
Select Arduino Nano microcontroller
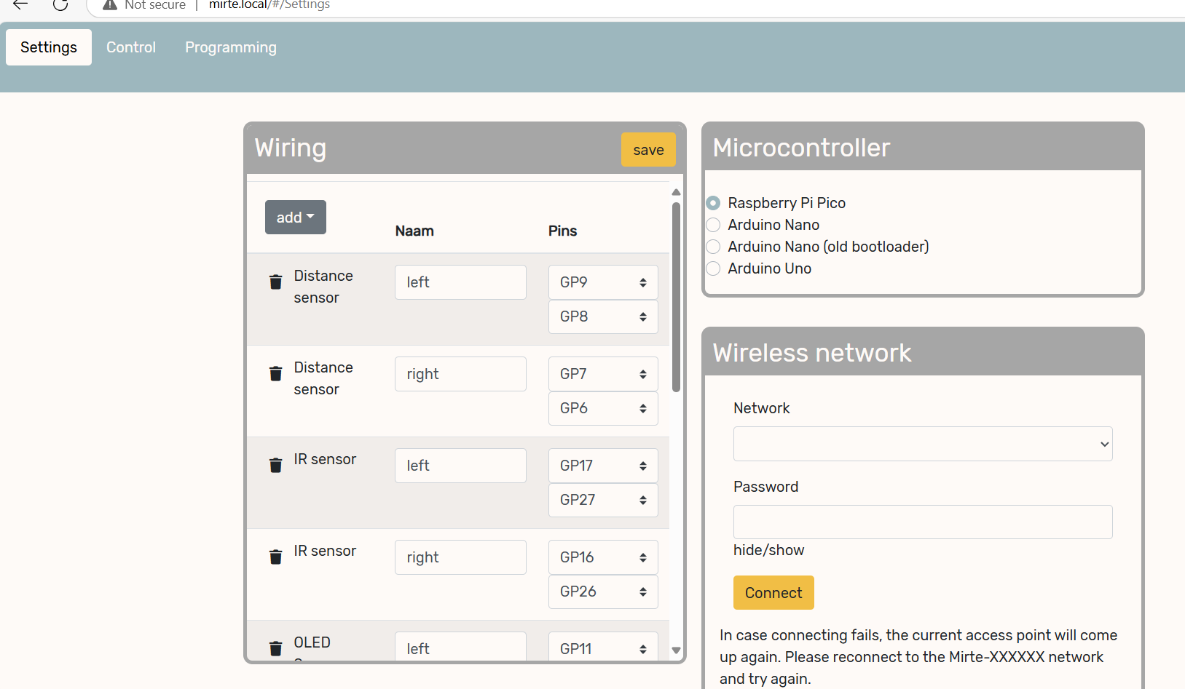point(713,225)
